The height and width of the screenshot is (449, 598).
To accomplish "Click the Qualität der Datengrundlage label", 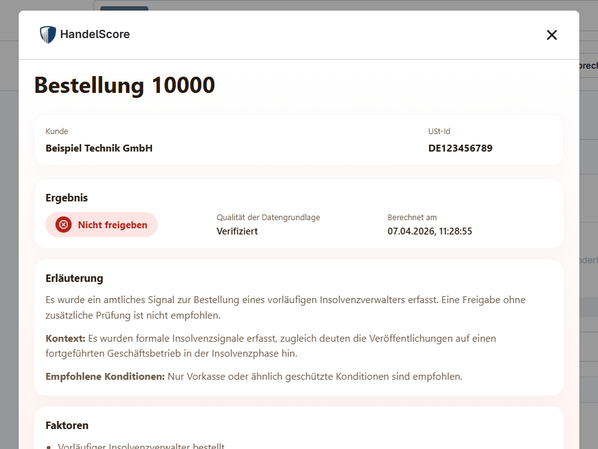I will pyautogui.click(x=268, y=217).
